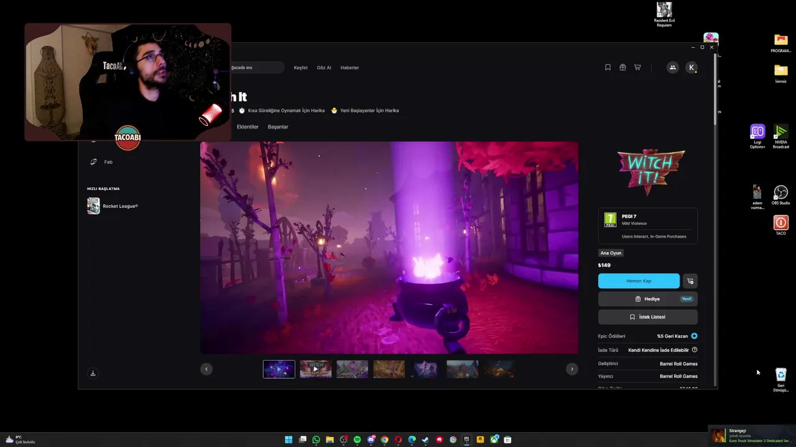
Task: Click the Hediye gift button
Action: tap(647, 299)
